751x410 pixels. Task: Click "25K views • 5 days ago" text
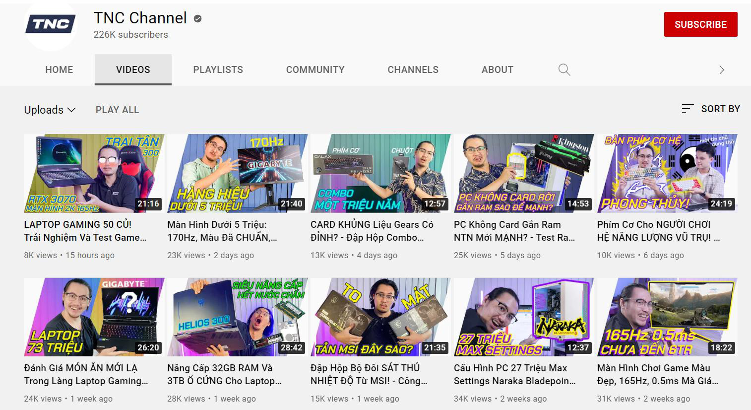[497, 255]
